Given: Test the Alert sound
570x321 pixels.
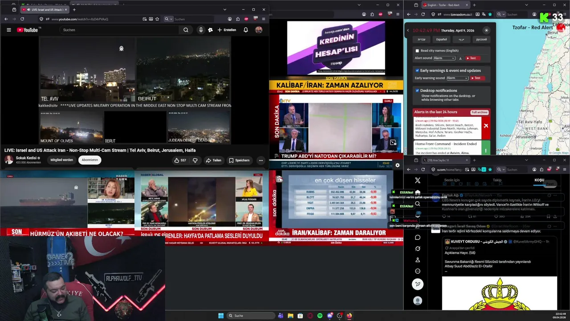Looking at the screenshot, I should [x=473, y=58].
